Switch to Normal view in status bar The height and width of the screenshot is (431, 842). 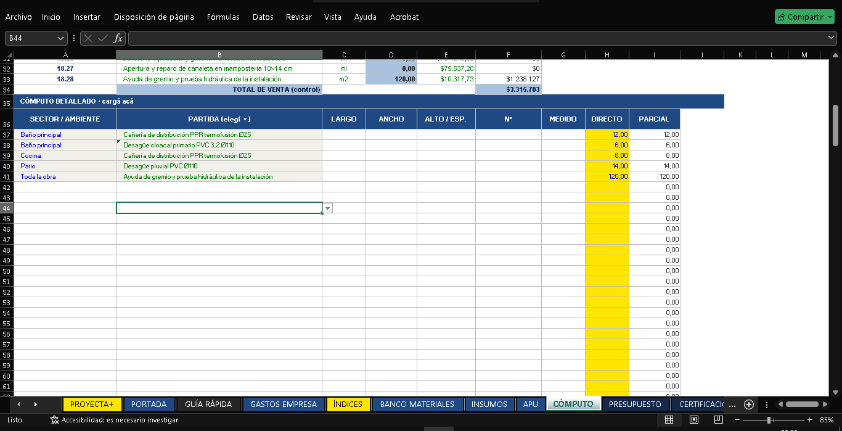669,420
